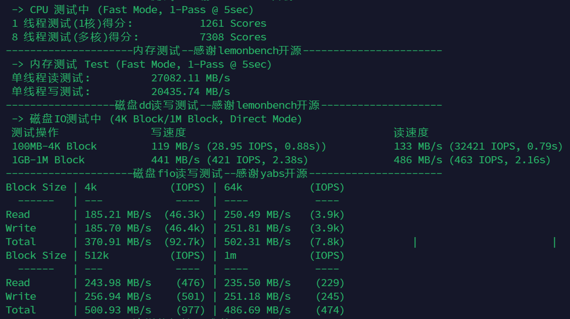Click the 4k total value 370.91 MB/s
Screen dimensions: 570x319
click(x=118, y=242)
